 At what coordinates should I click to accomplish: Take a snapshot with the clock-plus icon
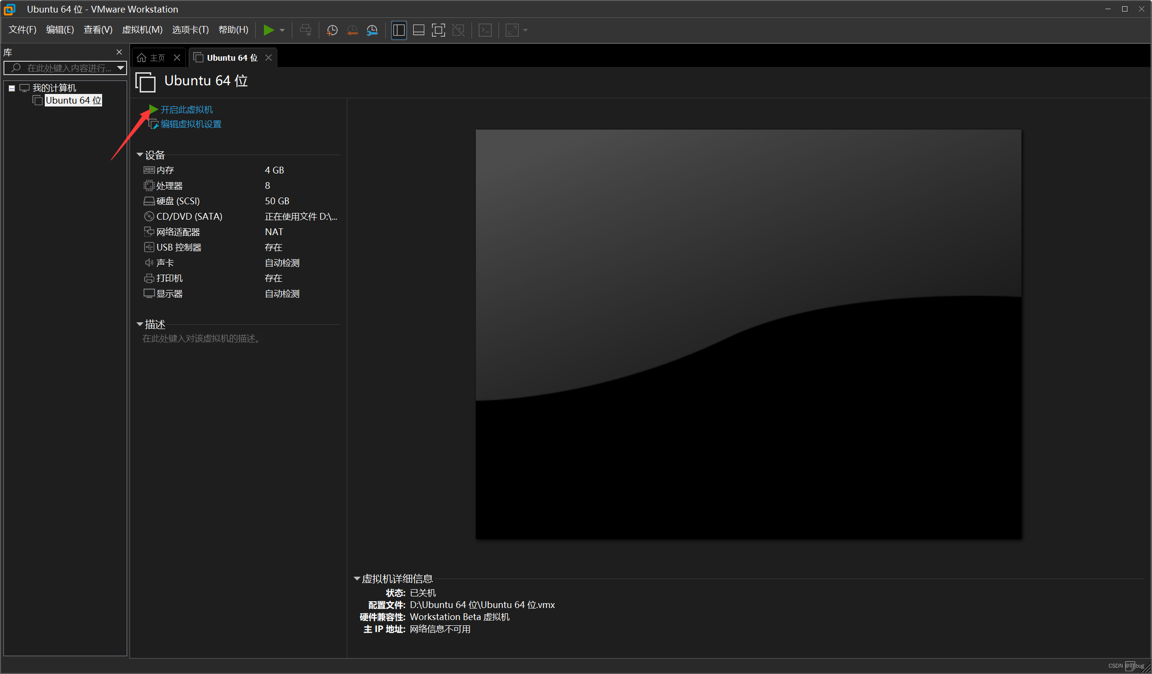pyautogui.click(x=332, y=30)
